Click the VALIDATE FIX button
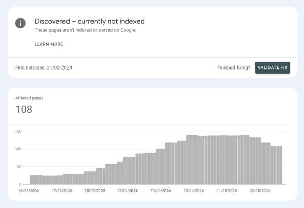 [273, 67]
